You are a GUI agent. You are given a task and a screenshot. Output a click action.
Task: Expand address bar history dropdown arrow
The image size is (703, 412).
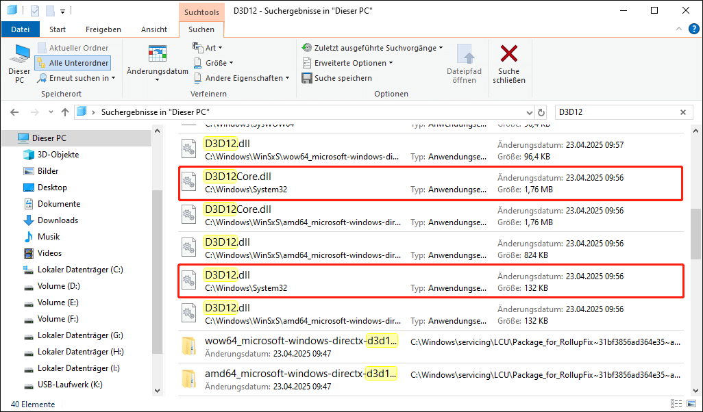click(529, 112)
